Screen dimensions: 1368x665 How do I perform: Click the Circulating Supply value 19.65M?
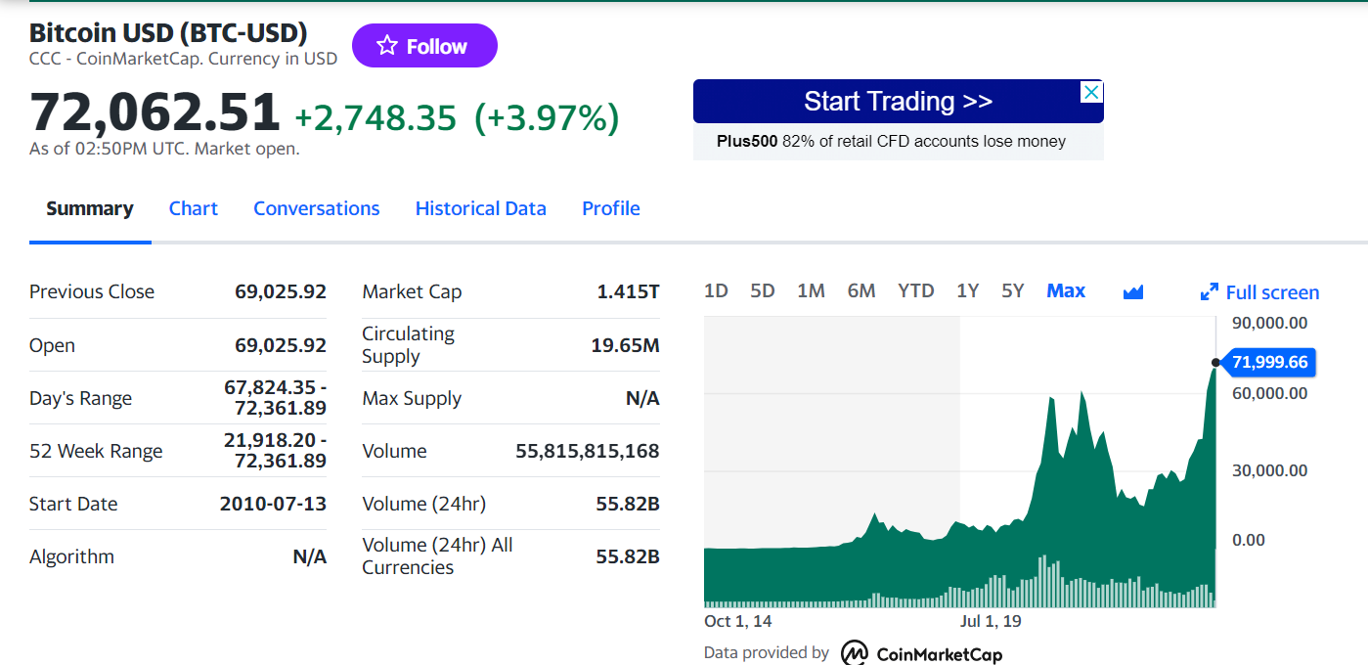click(625, 345)
